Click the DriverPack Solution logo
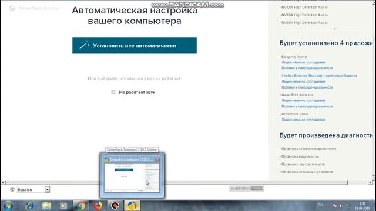 [34, 8]
